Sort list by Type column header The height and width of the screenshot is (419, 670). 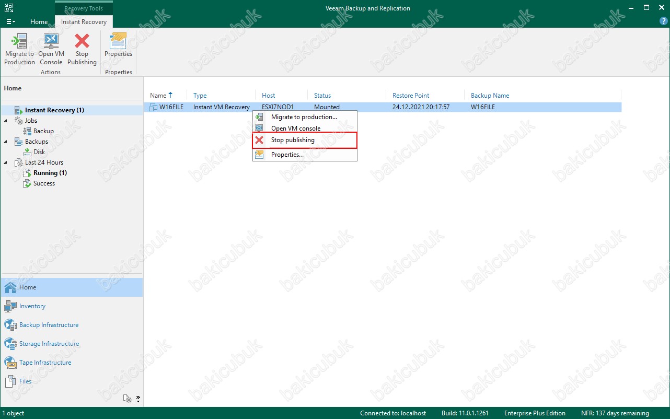221,96
